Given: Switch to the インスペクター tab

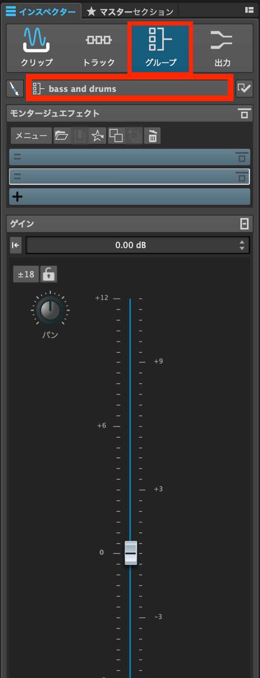Looking at the screenshot, I should tap(41, 10).
